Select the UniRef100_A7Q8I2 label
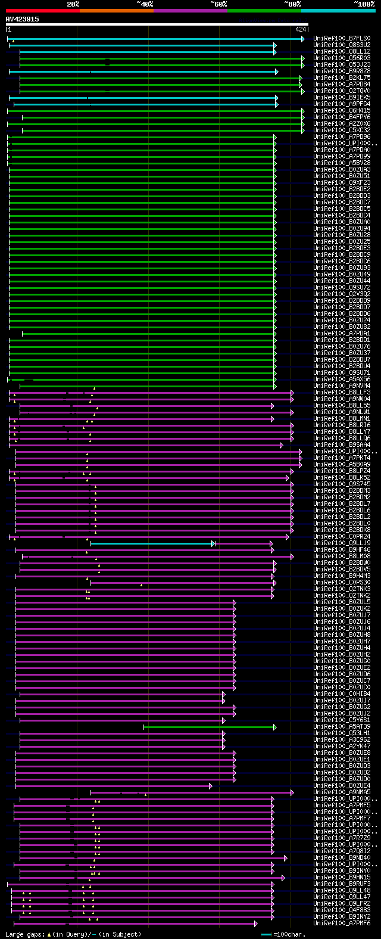The width and height of the screenshot is (381, 939). (342, 851)
